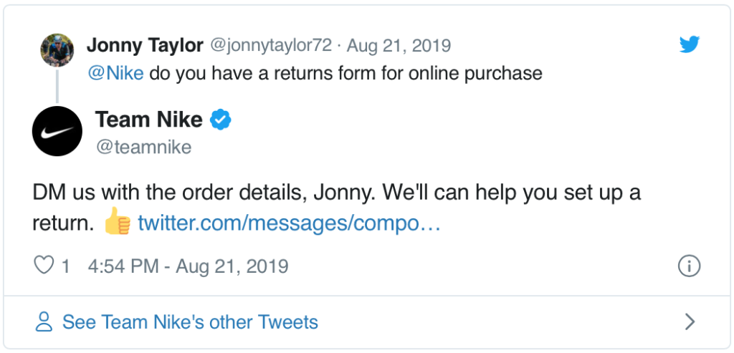Open See Team Nike's other Tweets
This screenshot has height=353, width=734.
[190, 321]
